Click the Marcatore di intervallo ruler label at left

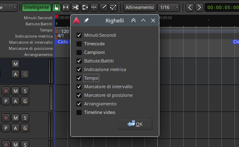tap(31, 42)
